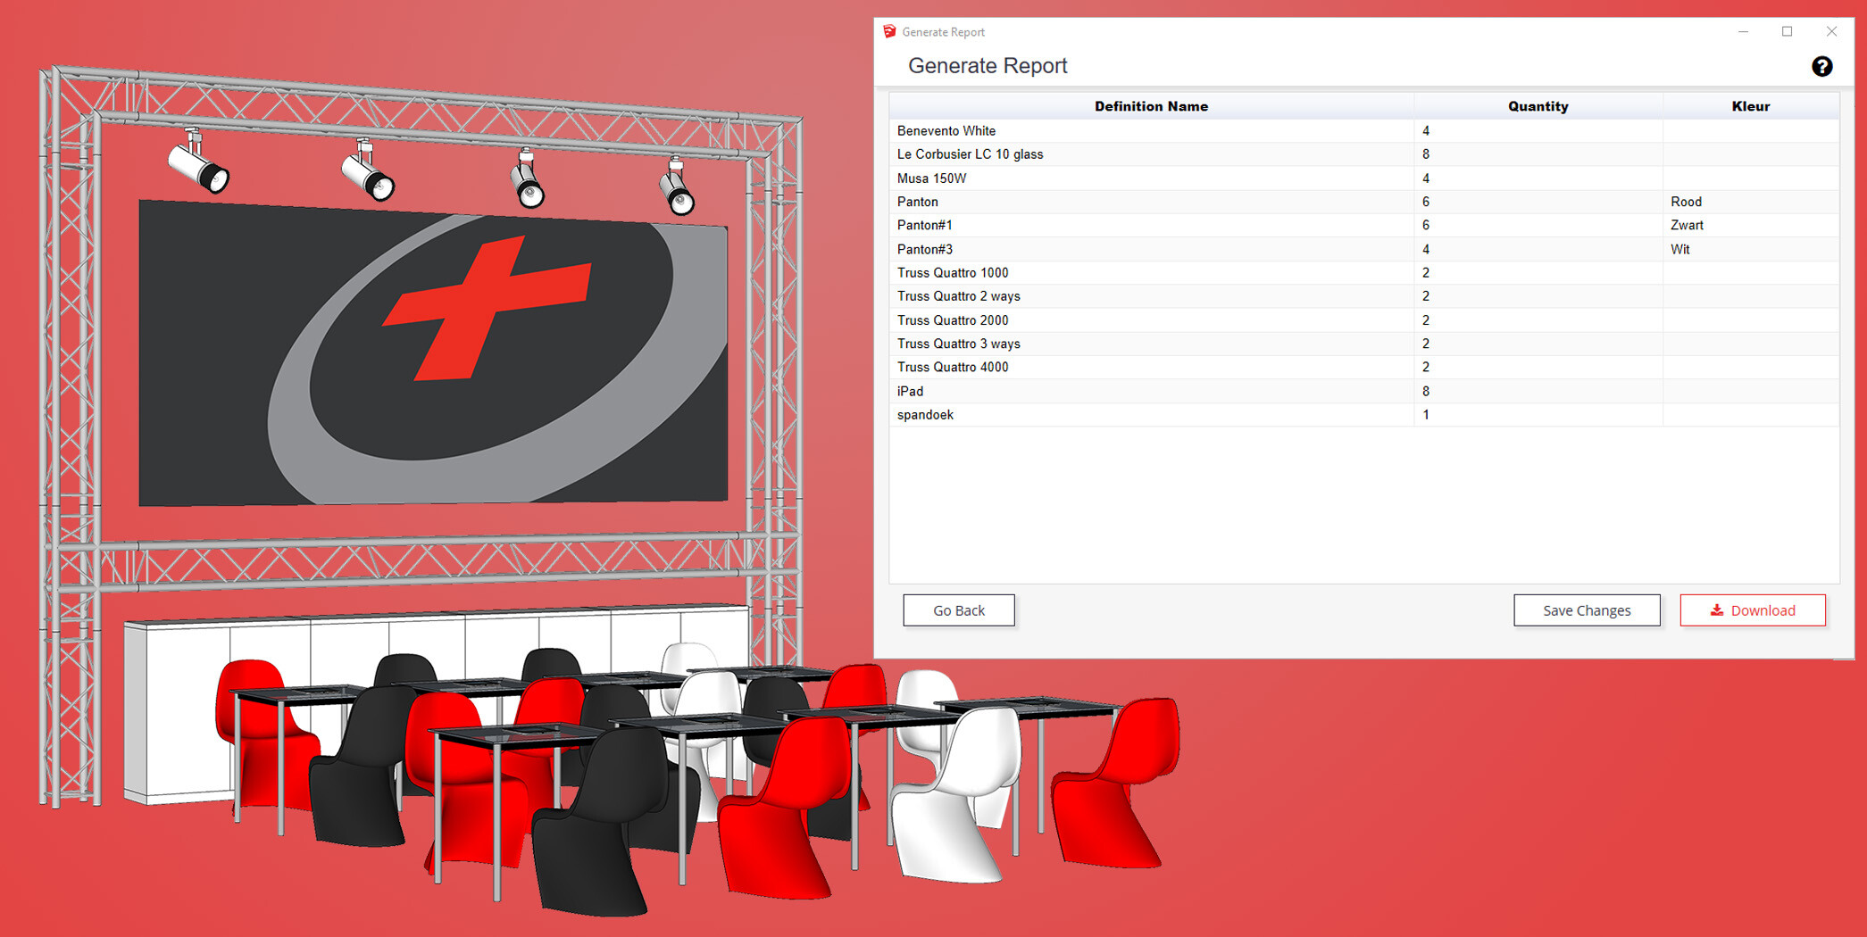Select the Benevento White row
1867x937 pixels.
coord(946,131)
